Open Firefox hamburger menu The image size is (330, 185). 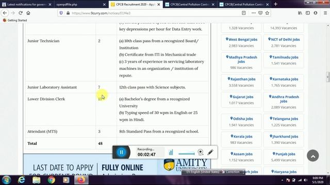(325, 13)
